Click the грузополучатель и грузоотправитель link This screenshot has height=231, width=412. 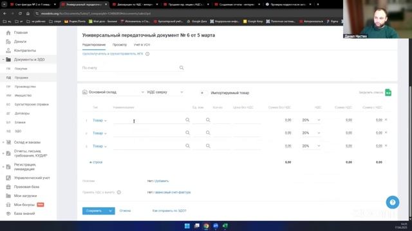tap(113, 54)
